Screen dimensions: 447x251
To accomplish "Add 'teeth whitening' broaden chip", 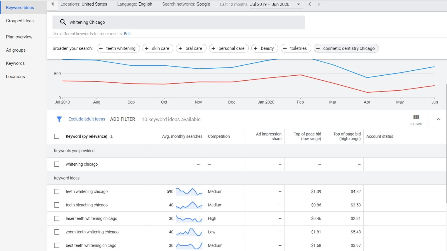I will [x=118, y=48].
